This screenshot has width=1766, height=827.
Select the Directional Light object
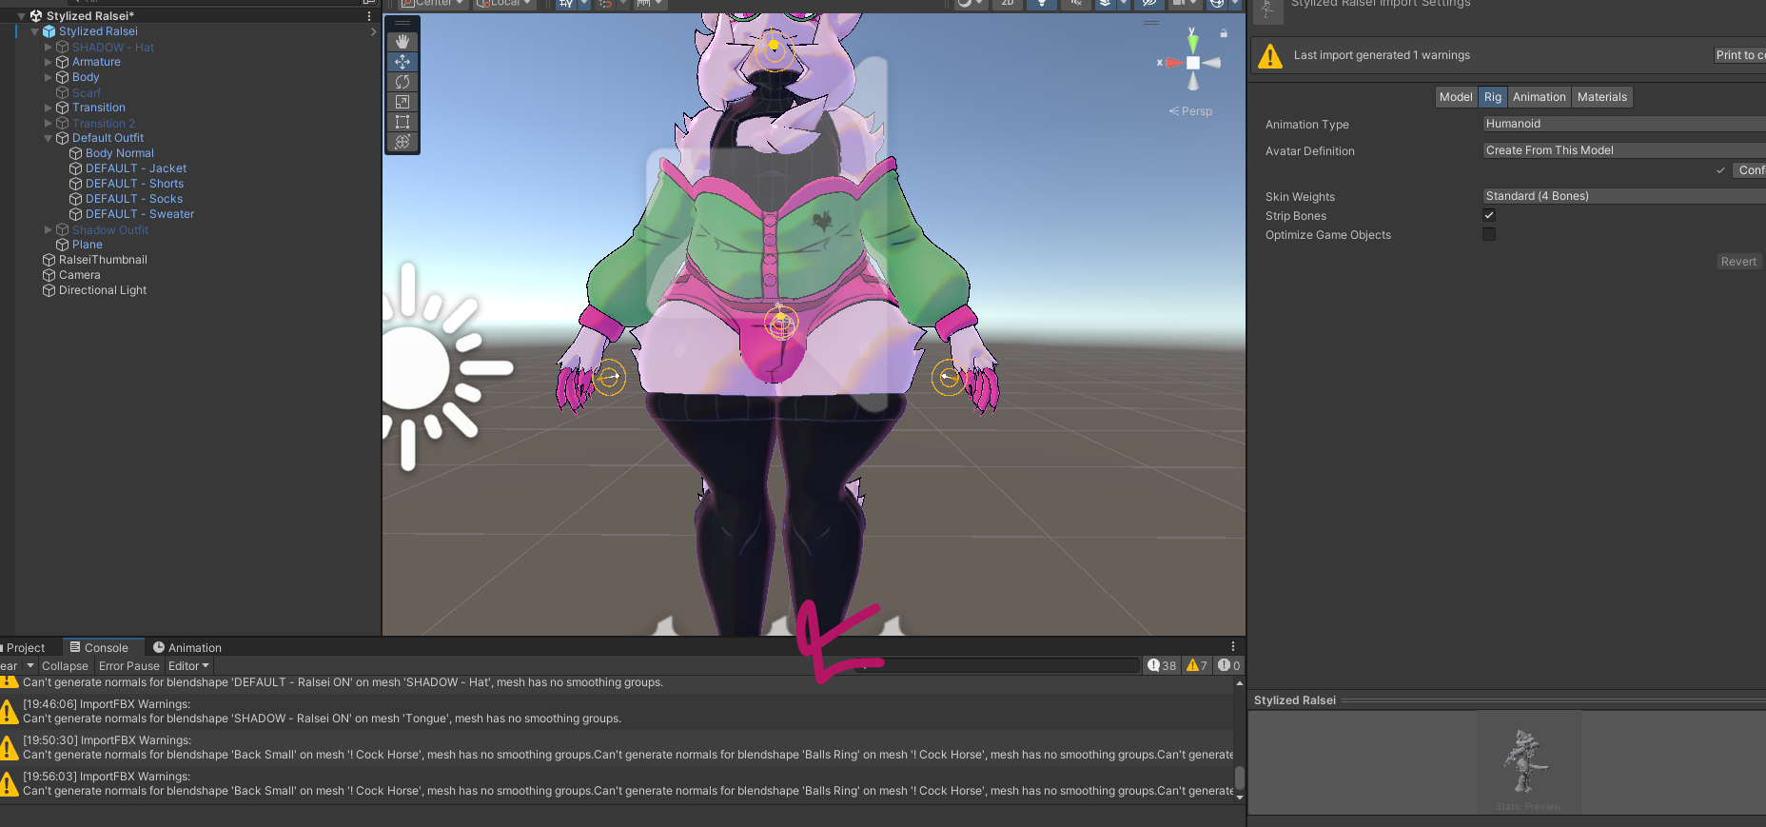(103, 290)
